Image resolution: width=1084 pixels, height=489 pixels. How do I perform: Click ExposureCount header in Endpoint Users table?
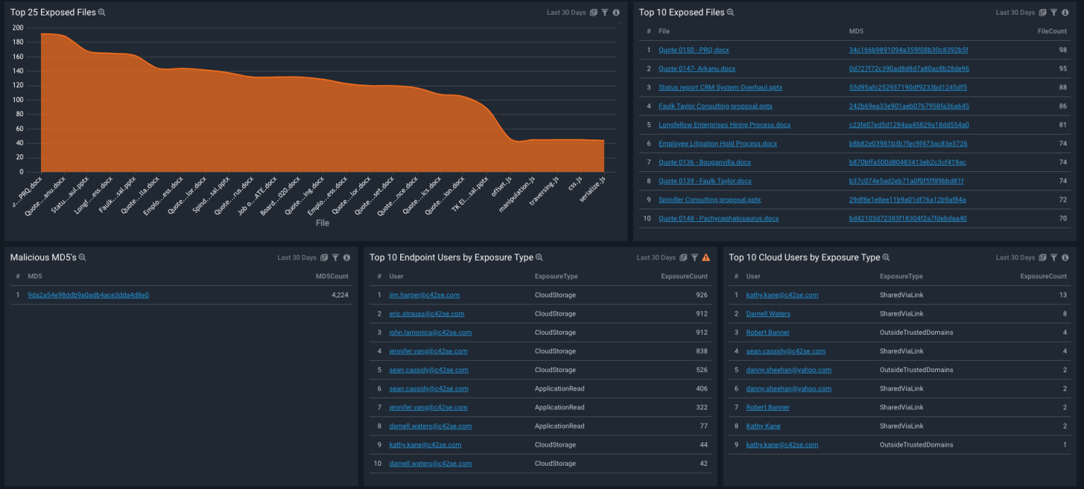point(684,277)
